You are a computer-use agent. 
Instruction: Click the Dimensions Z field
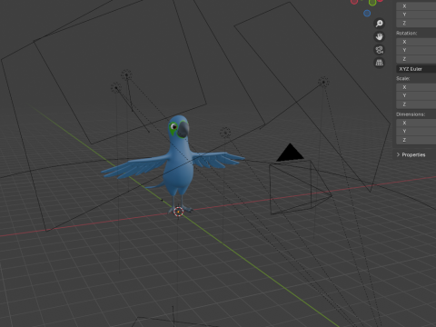pos(416,140)
